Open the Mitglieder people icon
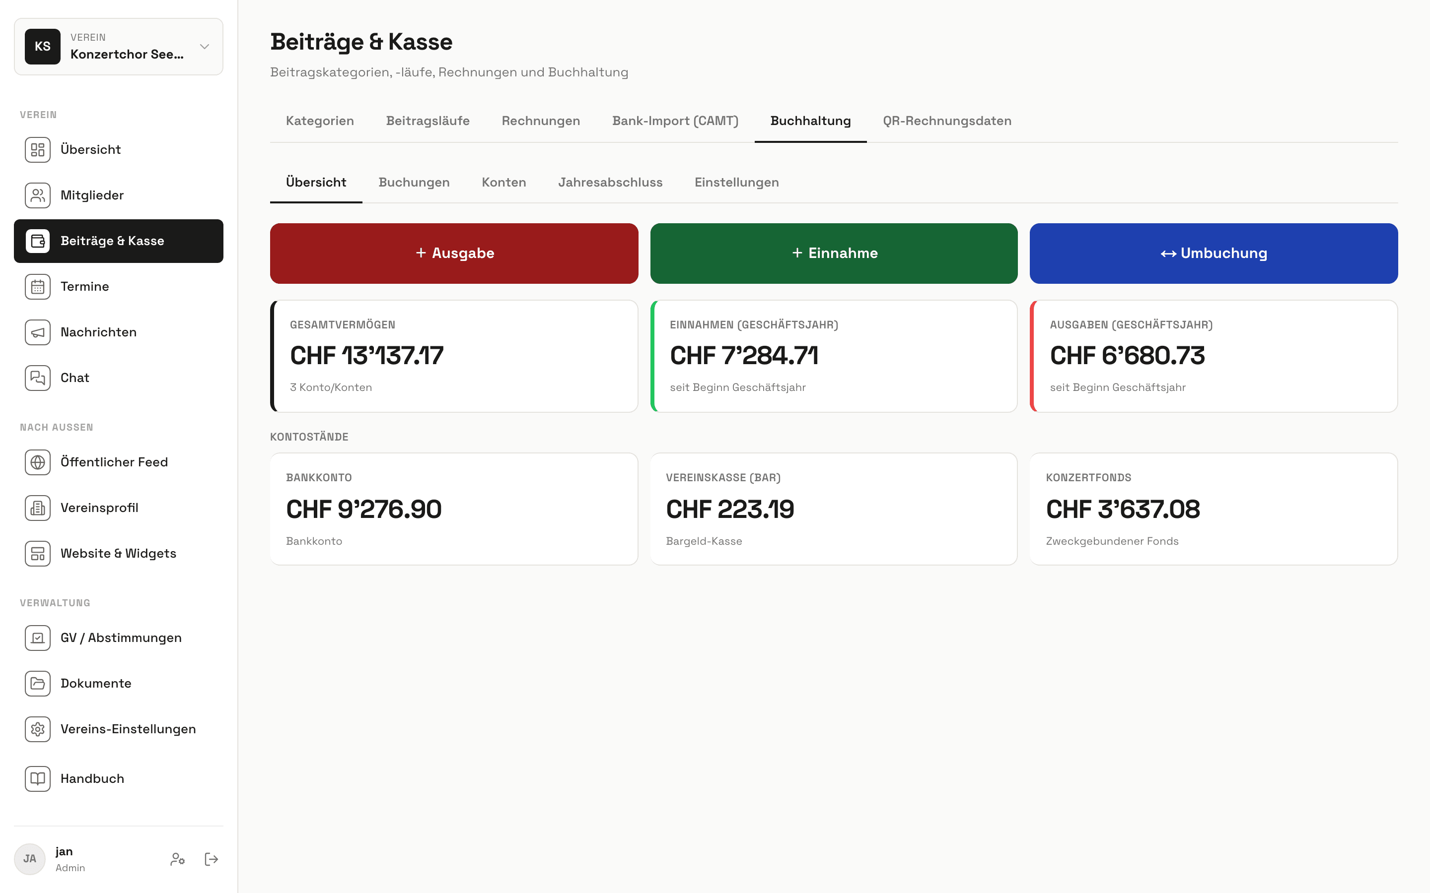The image size is (1430, 893). click(x=38, y=195)
